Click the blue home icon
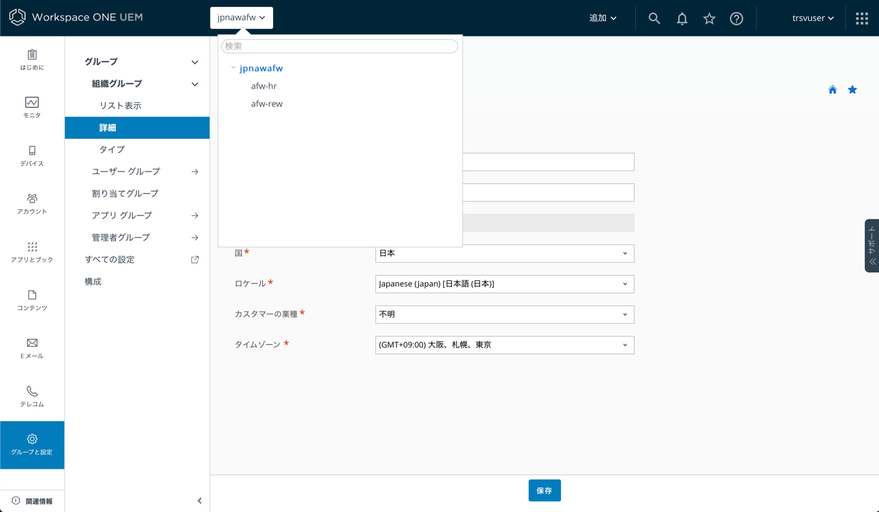This screenshot has width=879, height=512. (x=832, y=89)
